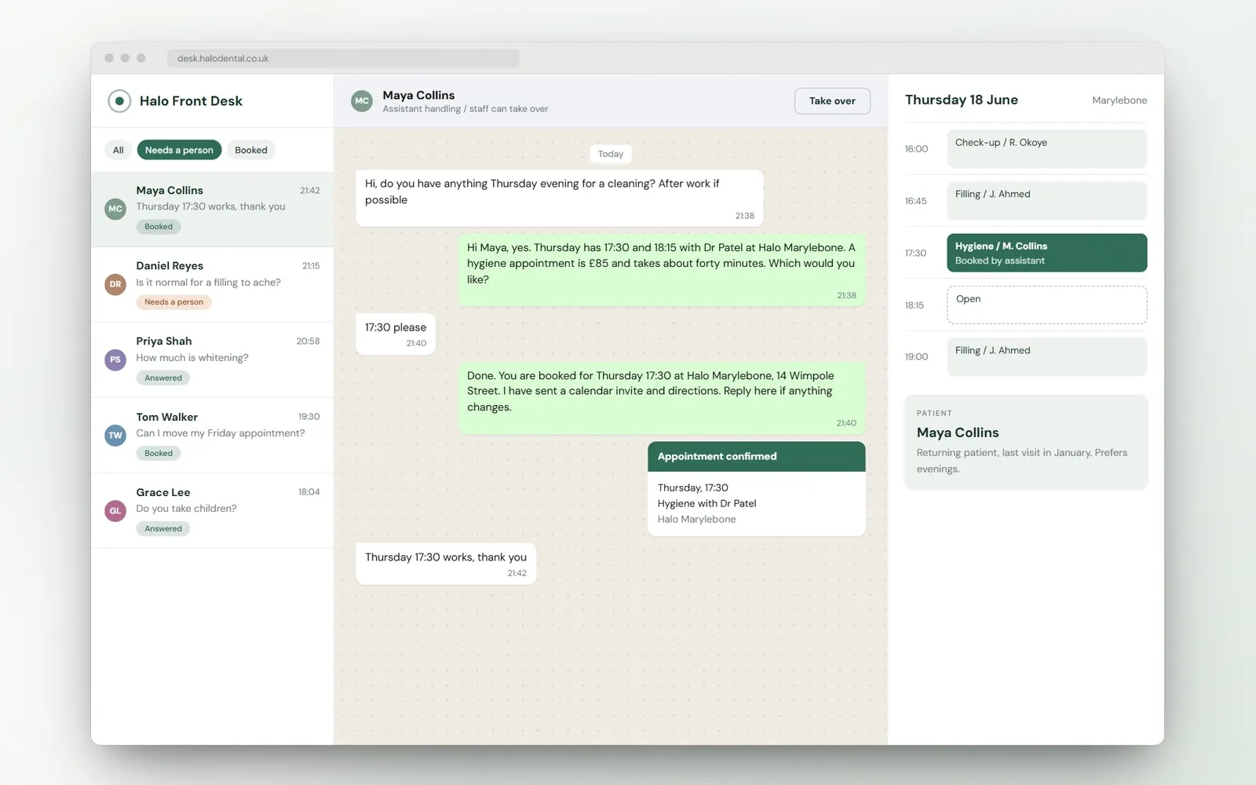This screenshot has height=785, width=1256.
Task: Click the Marylebone location label
Action: (x=1119, y=100)
